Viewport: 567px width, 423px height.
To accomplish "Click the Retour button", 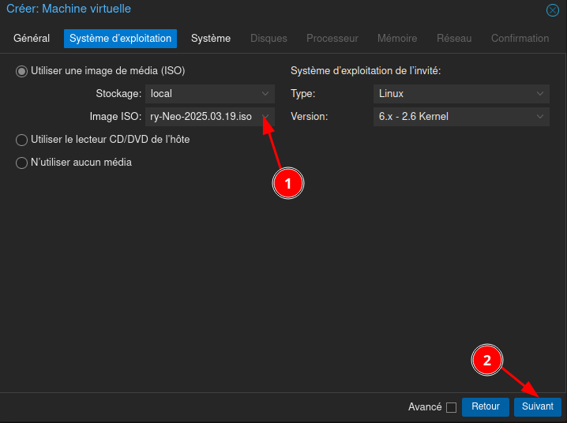I will (486, 407).
